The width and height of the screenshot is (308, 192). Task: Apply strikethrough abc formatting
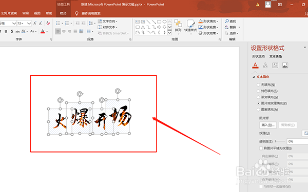17,31
